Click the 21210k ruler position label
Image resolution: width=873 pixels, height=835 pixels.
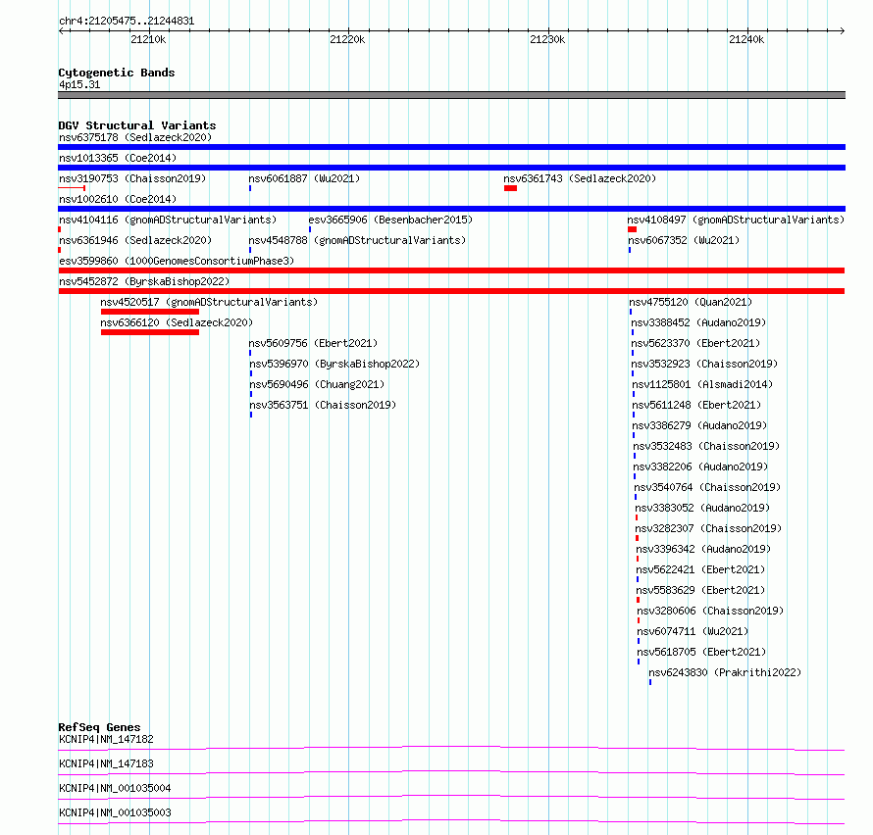(148, 40)
